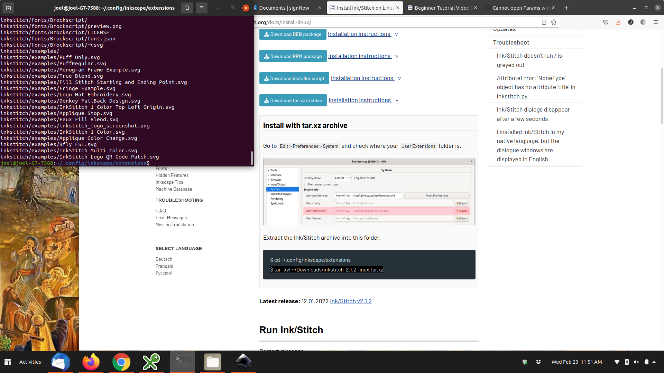This screenshot has width=664, height=373.
Task: Open the terminal hamburger menu
Action: [x=202, y=8]
